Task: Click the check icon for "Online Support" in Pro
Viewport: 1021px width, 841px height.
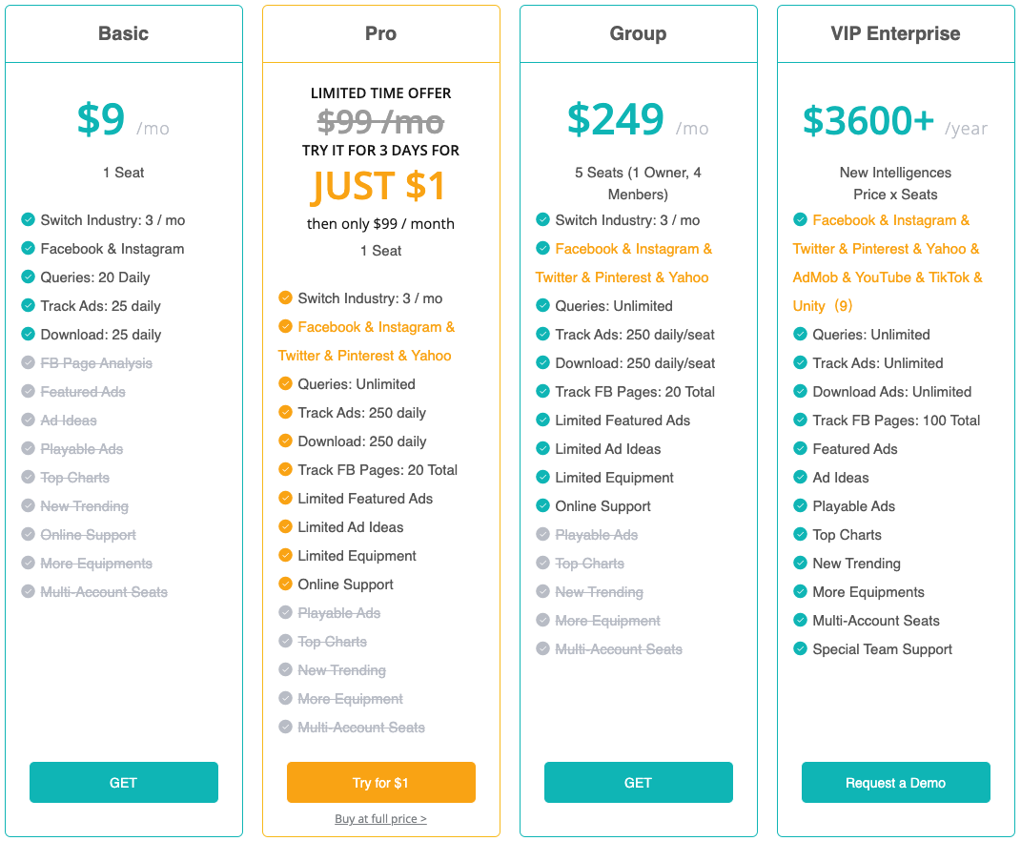Action: point(285,585)
